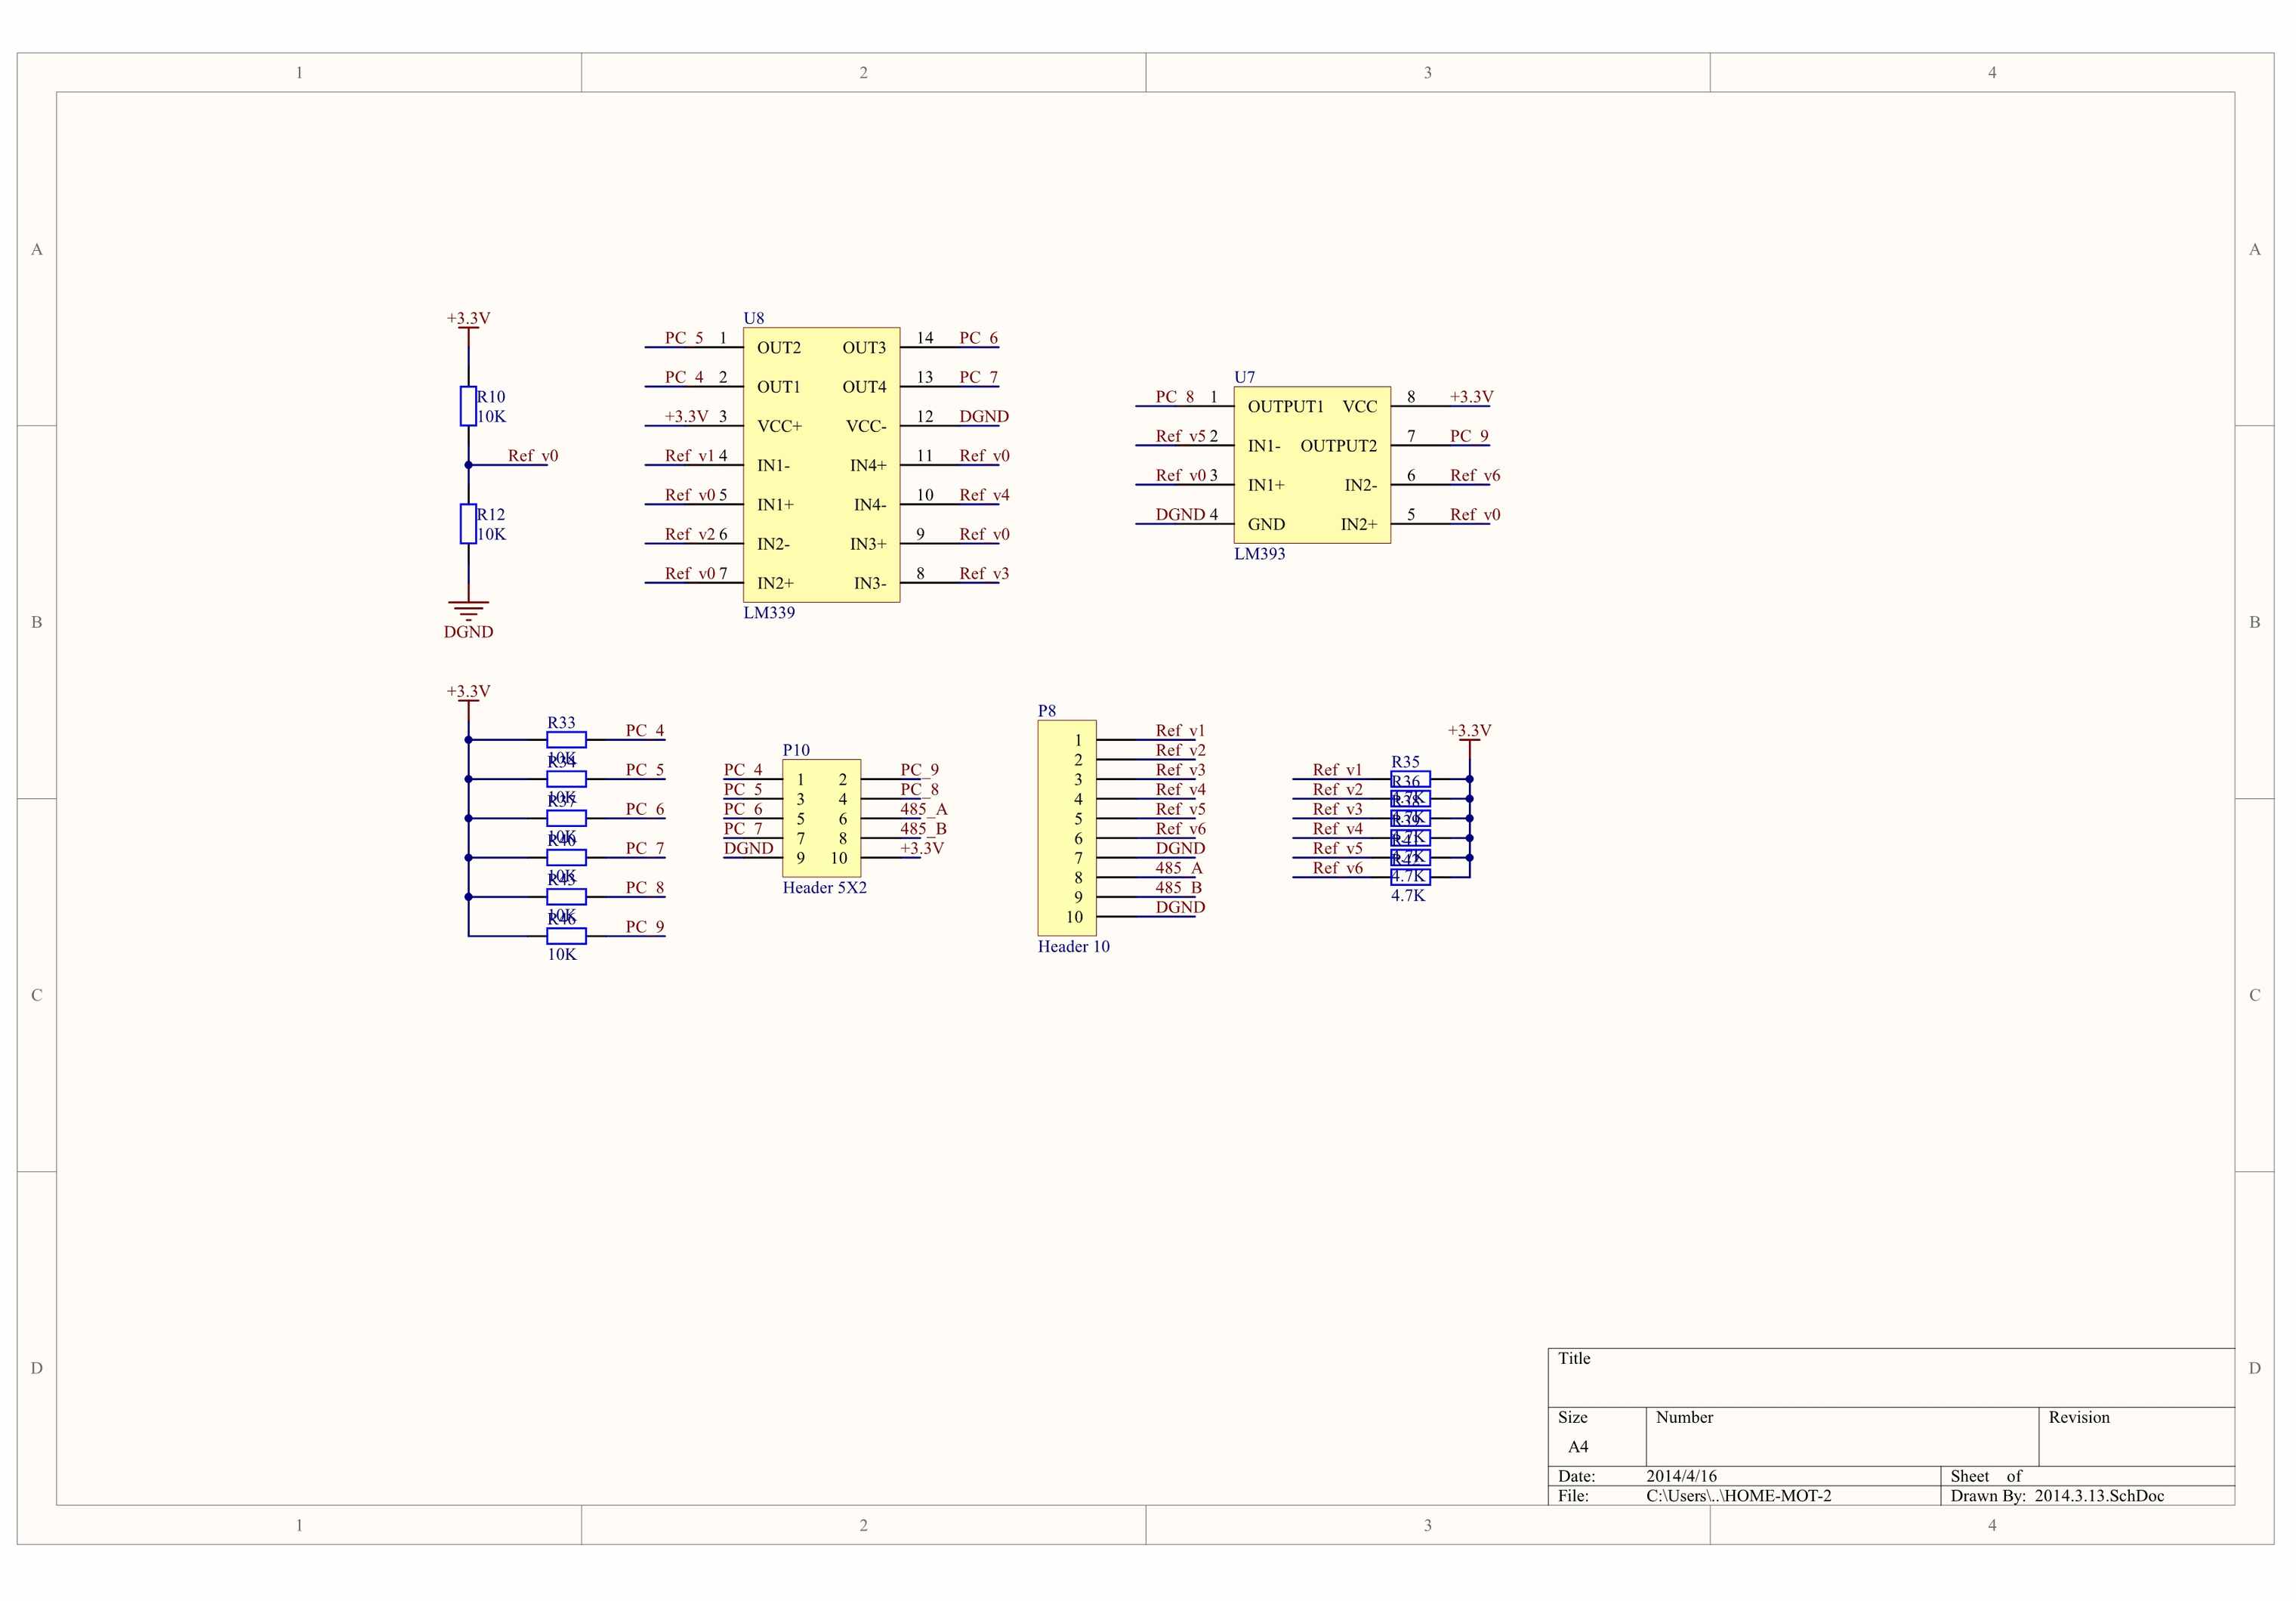The width and height of the screenshot is (2296, 1601).
Task: Select resistor R12 symbol
Action: pos(468,524)
